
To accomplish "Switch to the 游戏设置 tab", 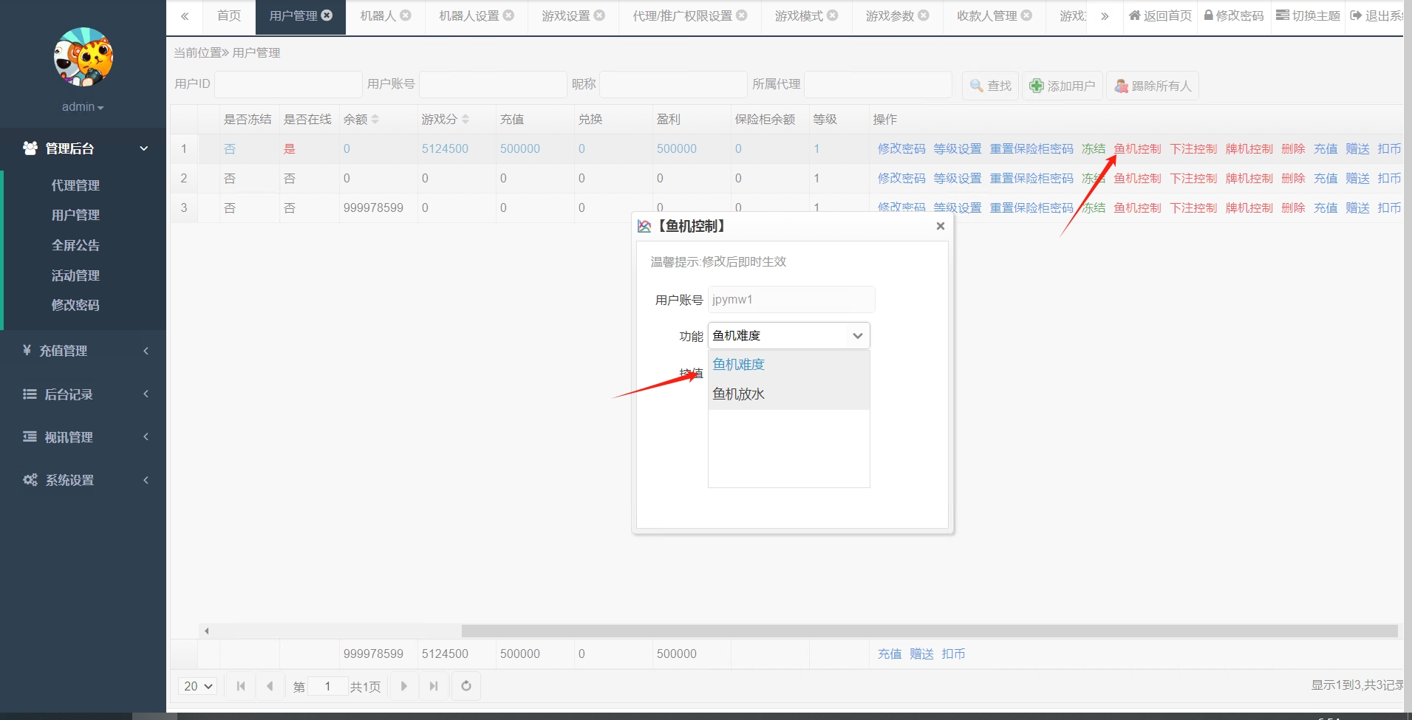I will (565, 16).
